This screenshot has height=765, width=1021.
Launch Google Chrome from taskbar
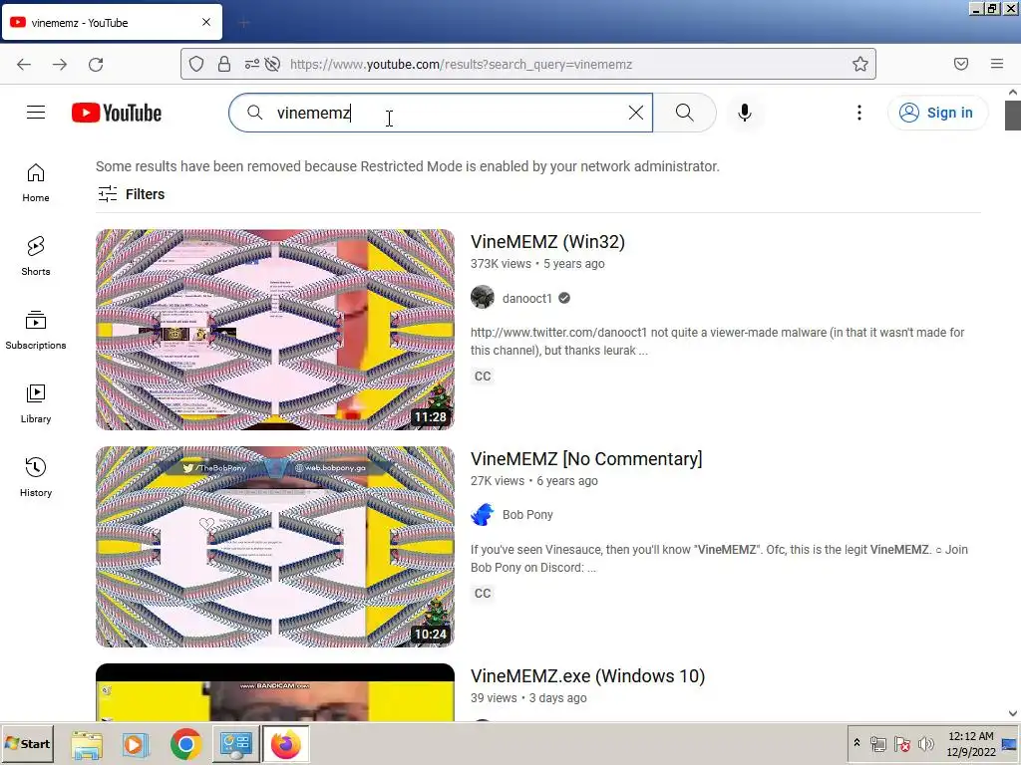[x=185, y=744]
